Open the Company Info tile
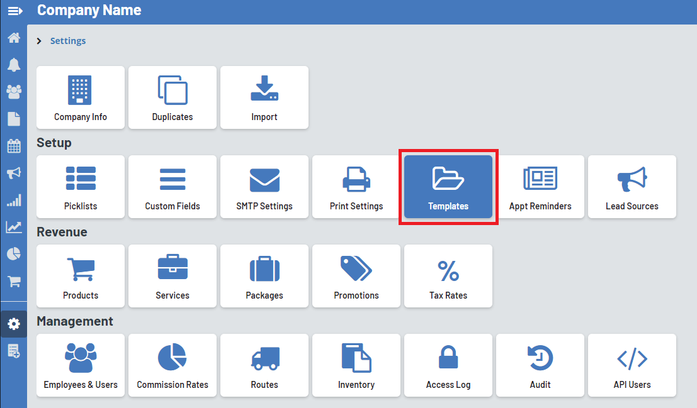Screen dimensions: 697x408 [x=81, y=97]
